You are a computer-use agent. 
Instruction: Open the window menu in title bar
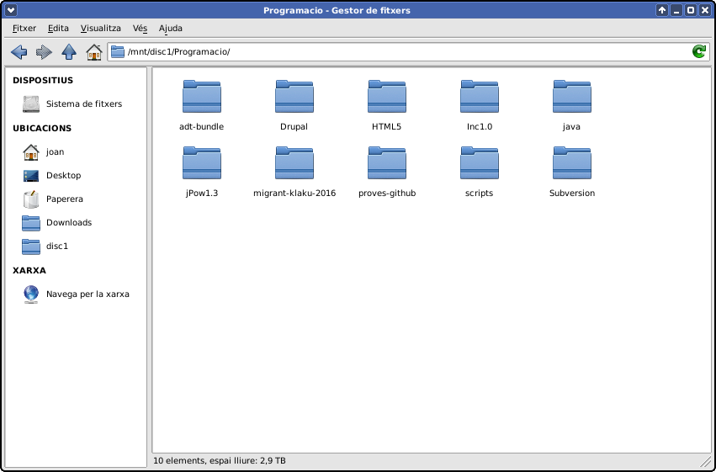[11, 10]
